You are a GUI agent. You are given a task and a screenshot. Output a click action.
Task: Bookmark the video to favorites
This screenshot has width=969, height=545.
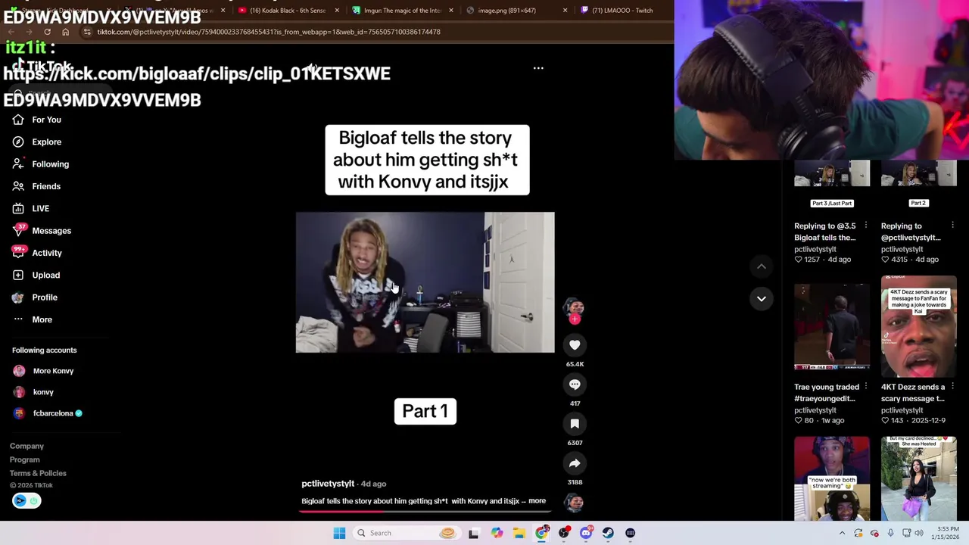click(x=575, y=424)
